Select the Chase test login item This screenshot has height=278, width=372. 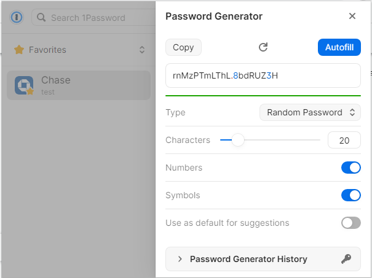79,85
